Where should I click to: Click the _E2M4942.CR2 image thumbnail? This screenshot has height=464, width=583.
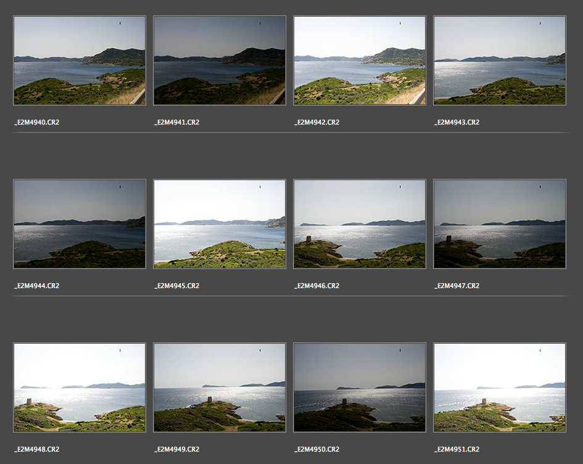click(x=360, y=60)
